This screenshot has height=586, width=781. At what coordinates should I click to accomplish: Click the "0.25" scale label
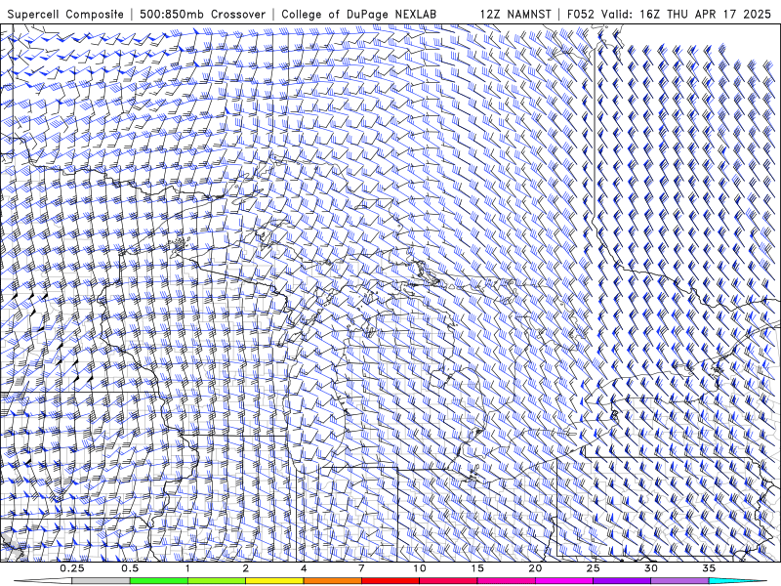click(x=71, y=568)
